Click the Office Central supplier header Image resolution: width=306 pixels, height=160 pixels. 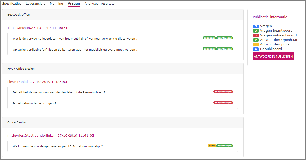123,122
